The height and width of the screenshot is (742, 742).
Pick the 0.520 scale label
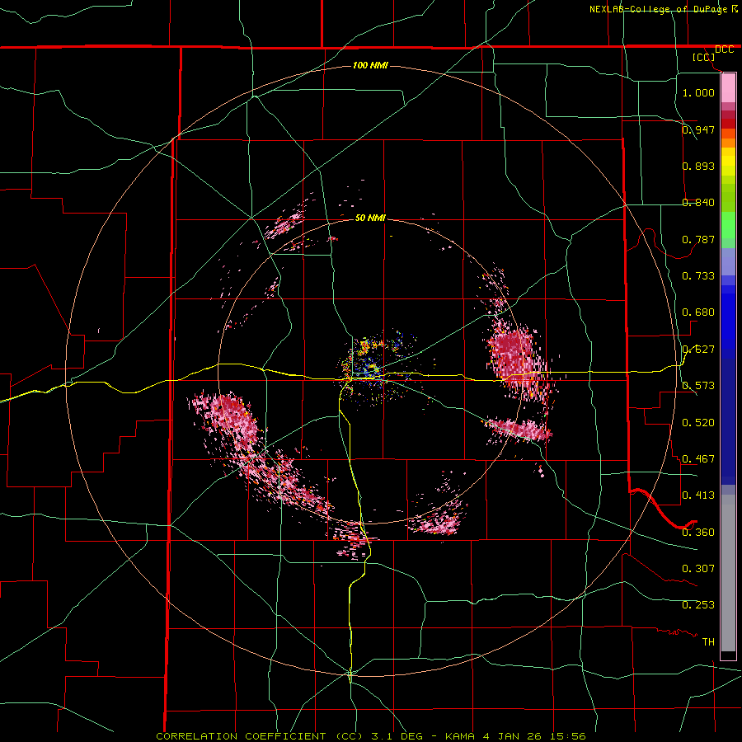click(698, 422)
